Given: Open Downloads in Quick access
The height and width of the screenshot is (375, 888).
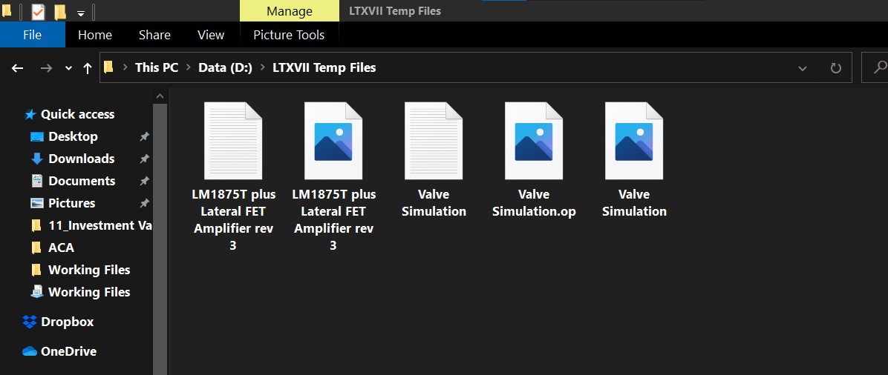Looking at the screenshot, I should 82,159.
